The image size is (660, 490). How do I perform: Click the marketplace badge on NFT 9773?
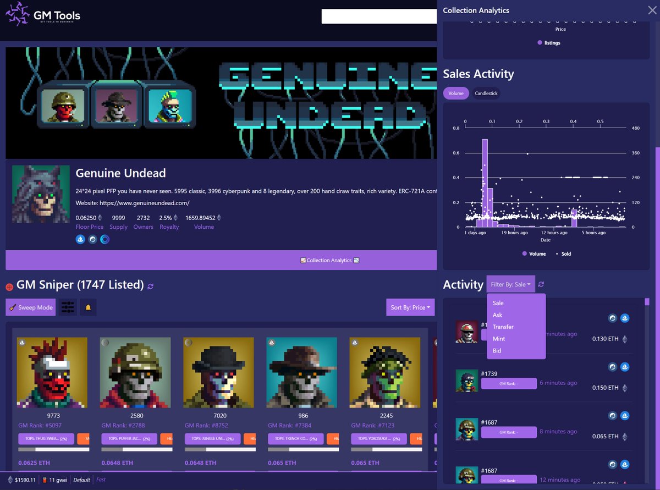point(22,342)
